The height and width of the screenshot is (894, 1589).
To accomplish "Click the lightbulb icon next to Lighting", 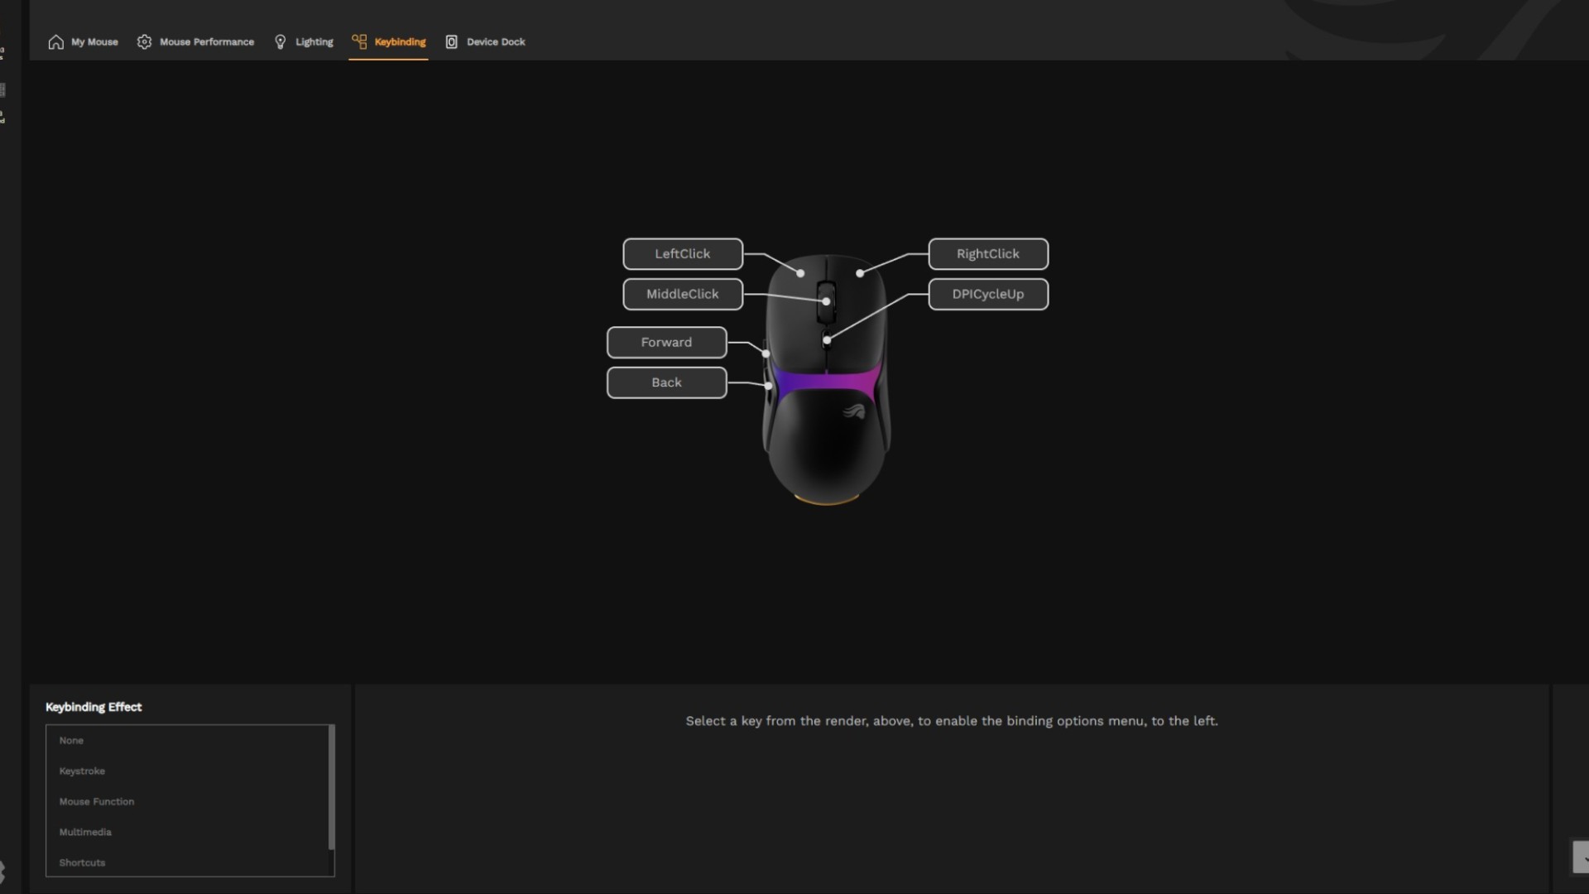I will 280,41.
